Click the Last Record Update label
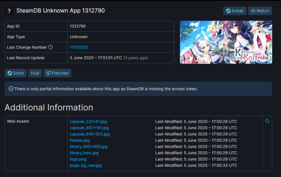This screenshot has height=177, width=281. pos(26,58)
